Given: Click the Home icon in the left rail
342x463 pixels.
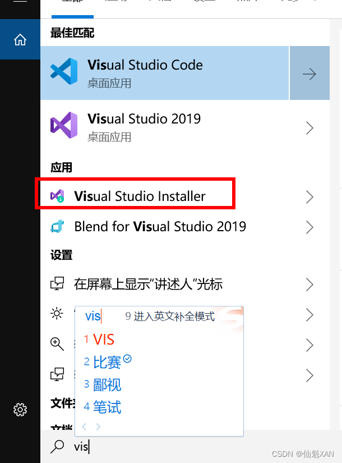Looking at the screenshot, I should (20, 39).
